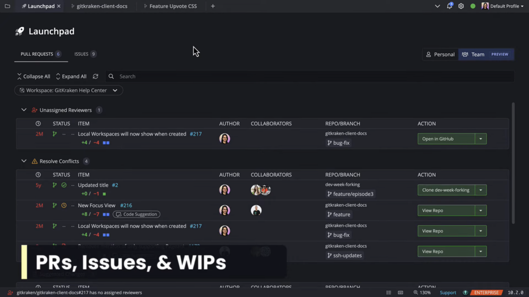Click the clock column header in Unassigned Reviewers
The width and height of the screenshot is (529, 297).
click(38, 124)
